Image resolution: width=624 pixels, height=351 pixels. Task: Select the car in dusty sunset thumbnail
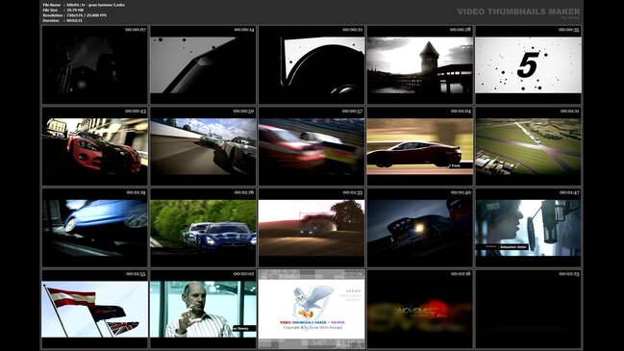(x=312, y=228)
